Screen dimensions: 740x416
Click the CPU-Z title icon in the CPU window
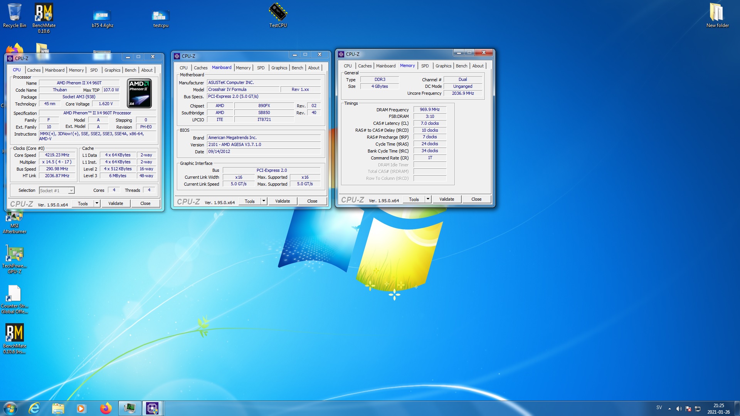10,59
